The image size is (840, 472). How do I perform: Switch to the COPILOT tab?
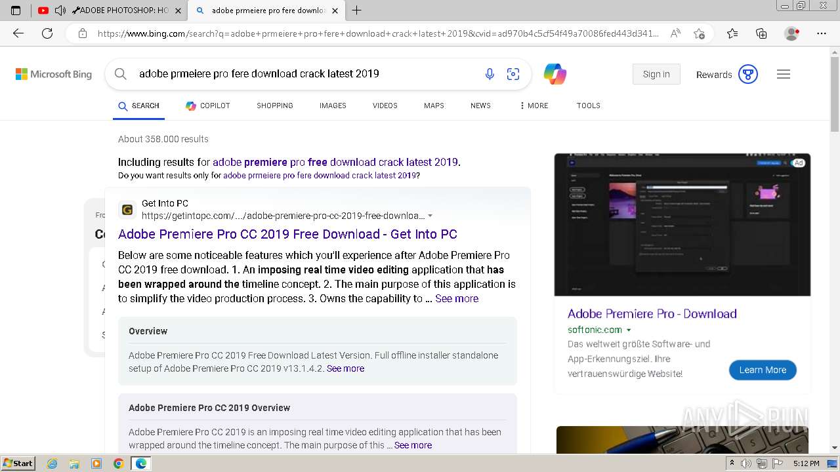pos(208,106)
